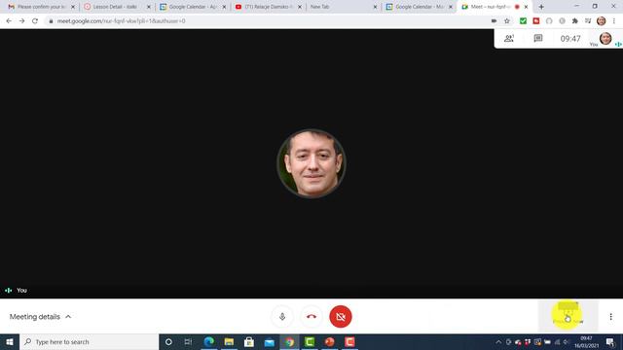Click red extension icon
The image size is (623, 350).
[536, 21]
